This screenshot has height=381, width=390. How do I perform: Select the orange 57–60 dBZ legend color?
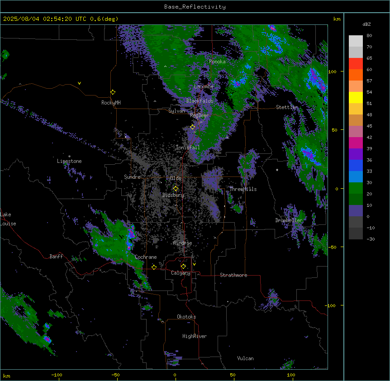(x=356, y=75)
